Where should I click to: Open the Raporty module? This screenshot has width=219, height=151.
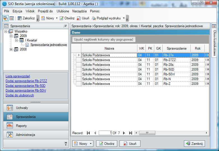pyautogui.click(x=36, y=126)
